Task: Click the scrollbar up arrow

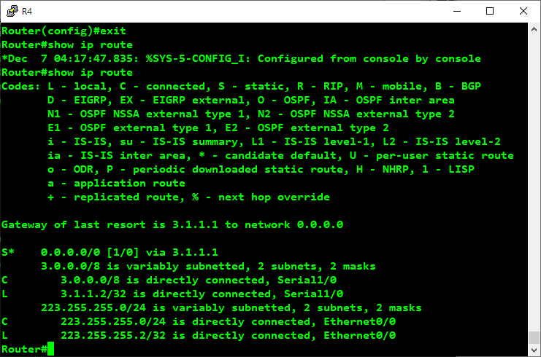Action: [x=534, y=30]
